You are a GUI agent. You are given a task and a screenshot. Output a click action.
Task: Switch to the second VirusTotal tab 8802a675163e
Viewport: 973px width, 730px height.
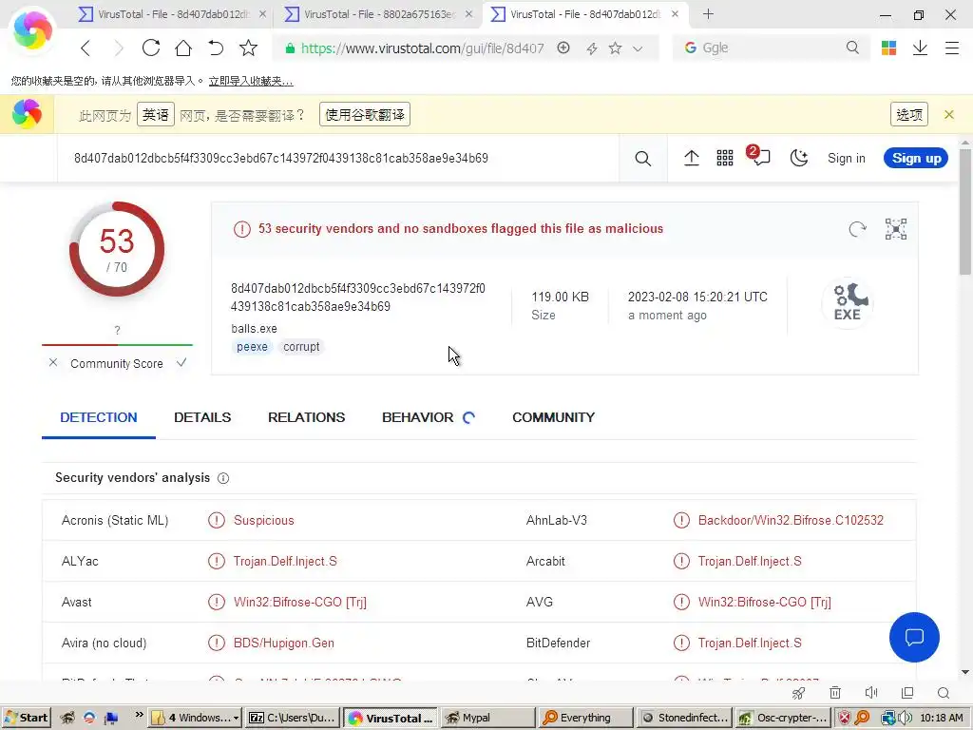pos(379,13)
